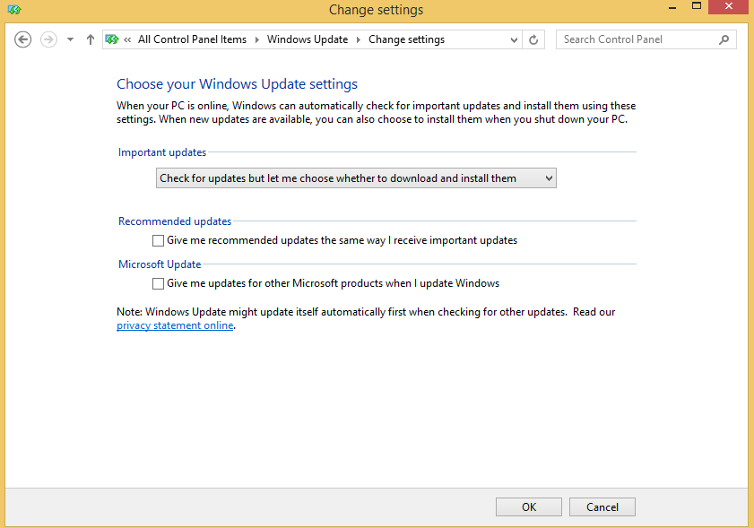This screenshot has height=528, width=754.
Task: Open the Important updates dropdown
Action: click(x=356, y=178)
